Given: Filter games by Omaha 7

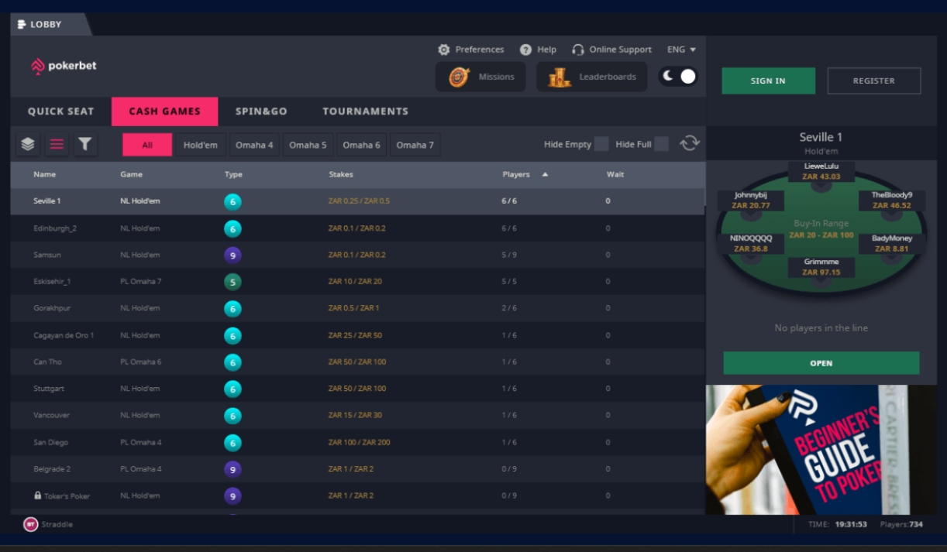Looking at the screenshot, I should point(415,145).
